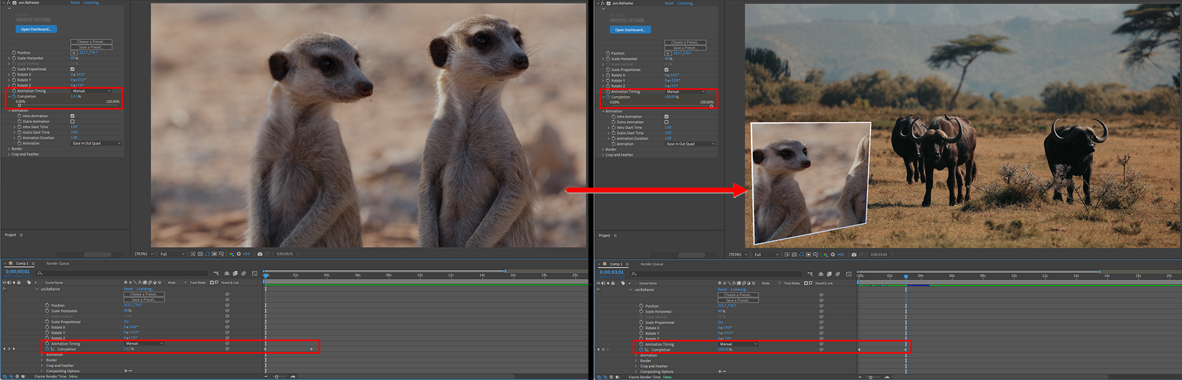Click Position row pick whip in left timeline

(x=227, y=305)
